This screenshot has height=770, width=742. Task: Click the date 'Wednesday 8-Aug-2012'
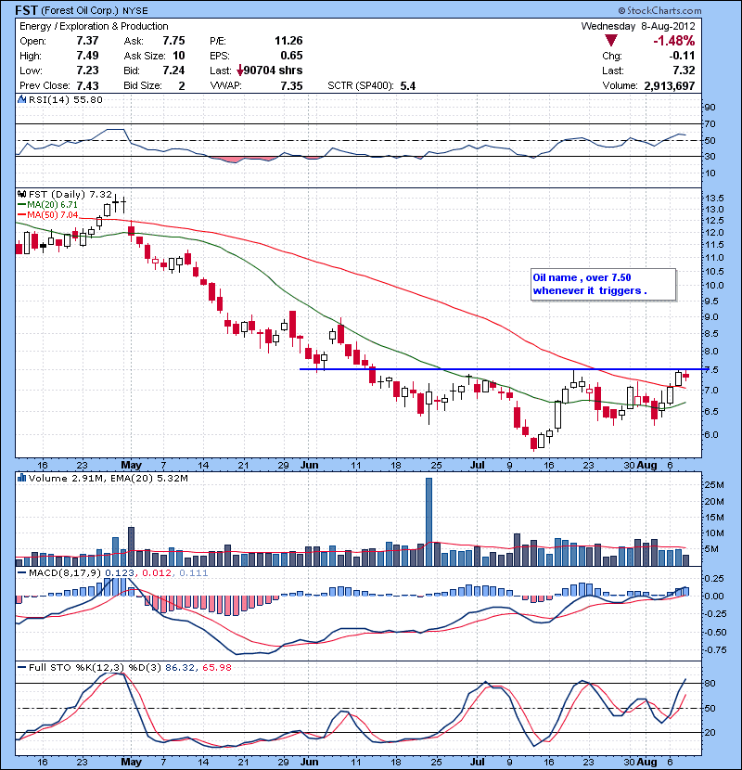[638, 26]
